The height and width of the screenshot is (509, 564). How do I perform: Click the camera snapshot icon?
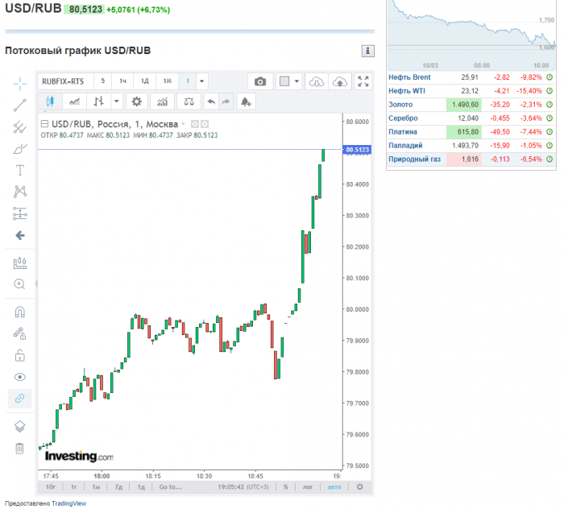point(259,81)
